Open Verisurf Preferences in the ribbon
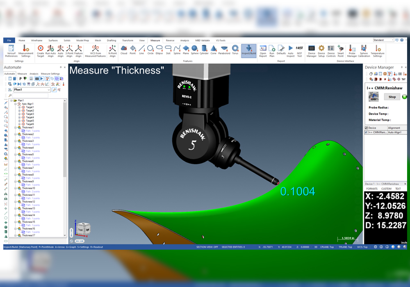Viewport: 410px width, 287px height. tap(11, 51)
